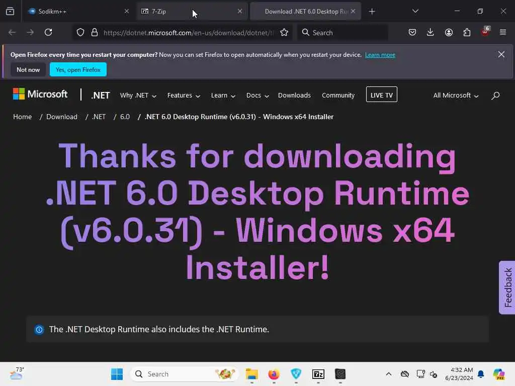Close the Download .NET tab

(x=353, y=12)
